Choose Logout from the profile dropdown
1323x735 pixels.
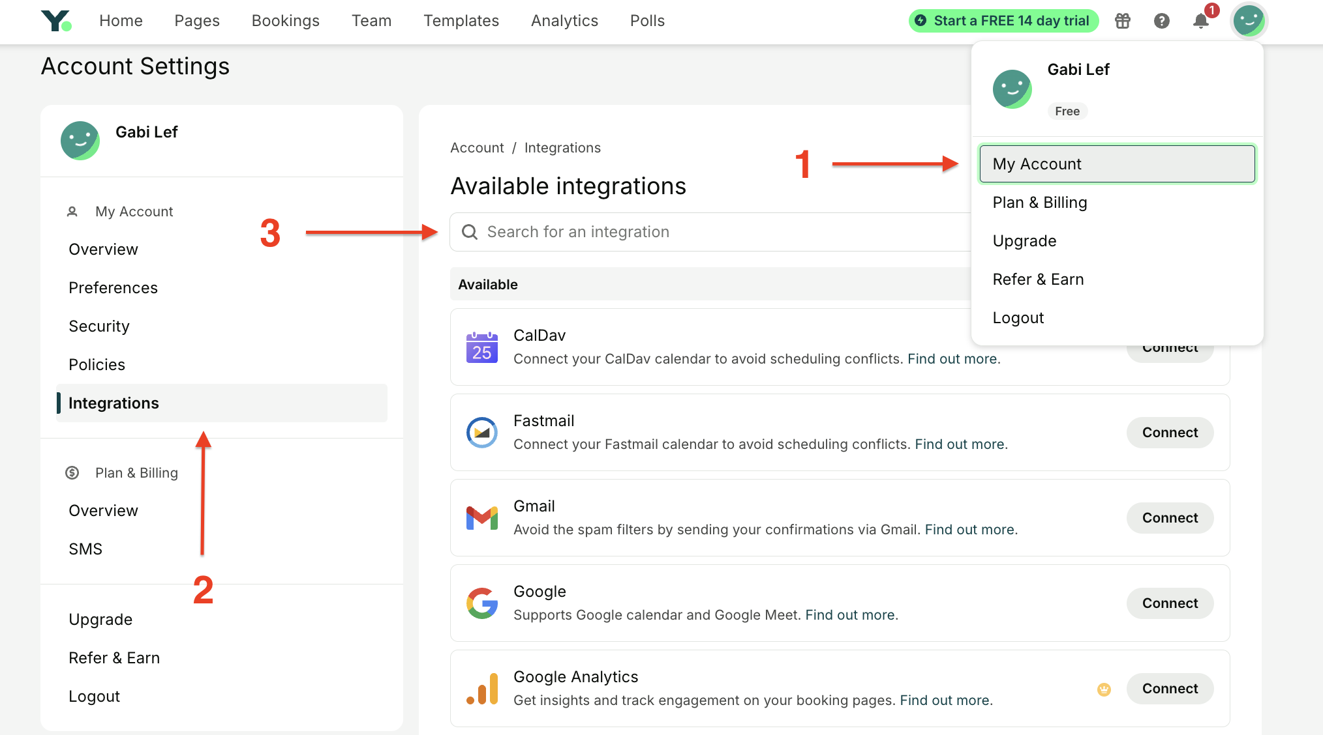pyautogui.click(x=1018, y=317)
